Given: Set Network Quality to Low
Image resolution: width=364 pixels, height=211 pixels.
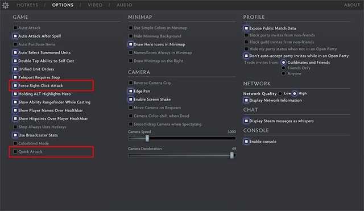Looking at the screenshot, I should point(280,93).
